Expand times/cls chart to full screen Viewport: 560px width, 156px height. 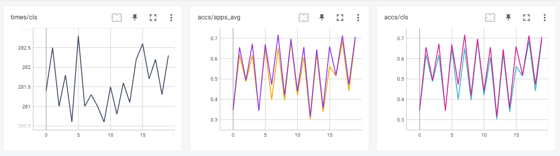coord(153,17)
